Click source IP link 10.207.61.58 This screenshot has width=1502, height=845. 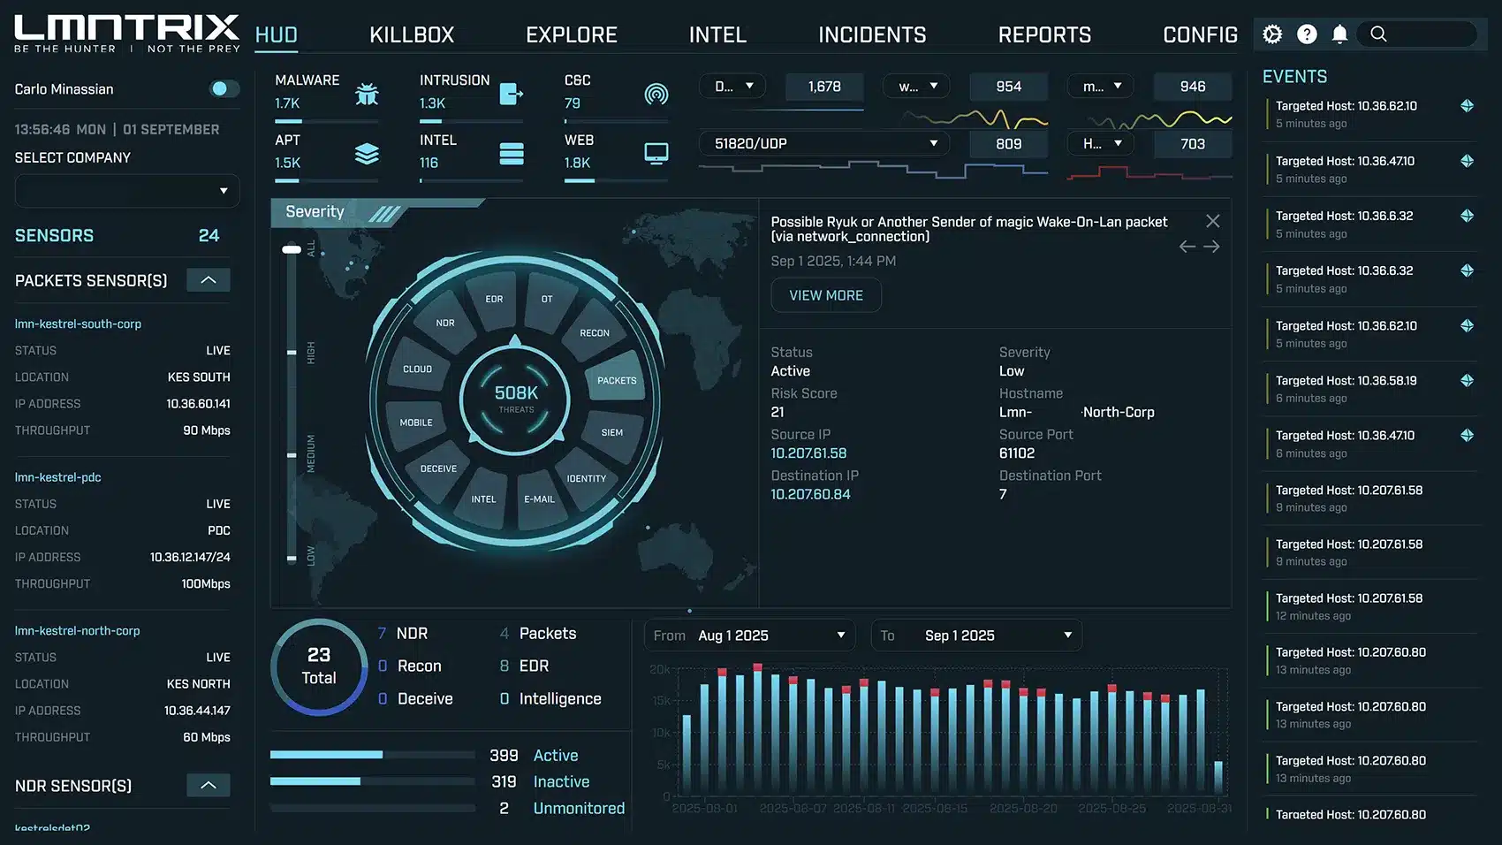tap(808, 453)
